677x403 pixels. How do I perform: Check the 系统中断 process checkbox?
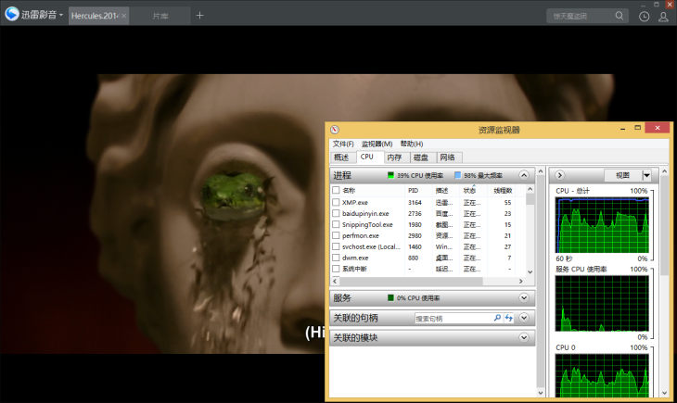tap(336, 269)
